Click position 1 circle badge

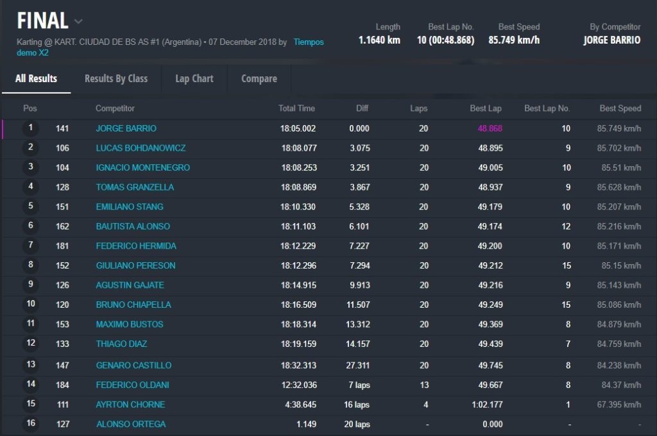coord(30,128)
